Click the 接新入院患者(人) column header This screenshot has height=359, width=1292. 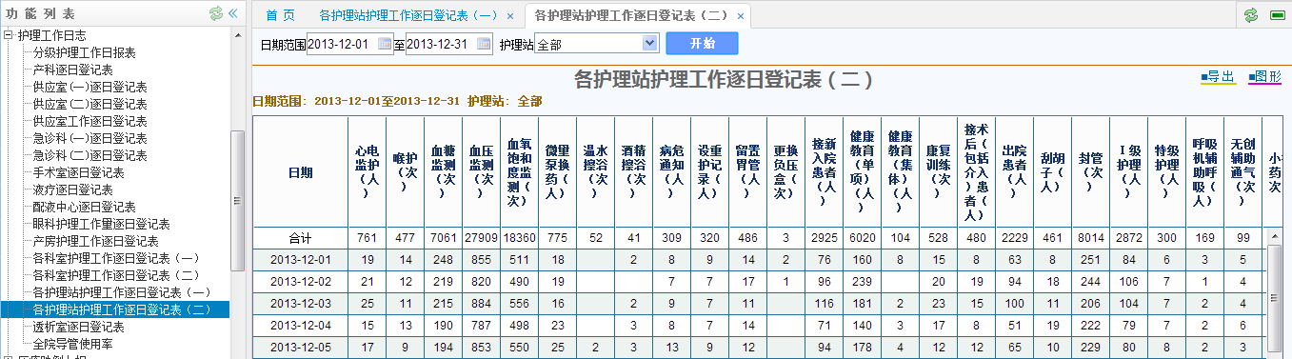point(824,172)
